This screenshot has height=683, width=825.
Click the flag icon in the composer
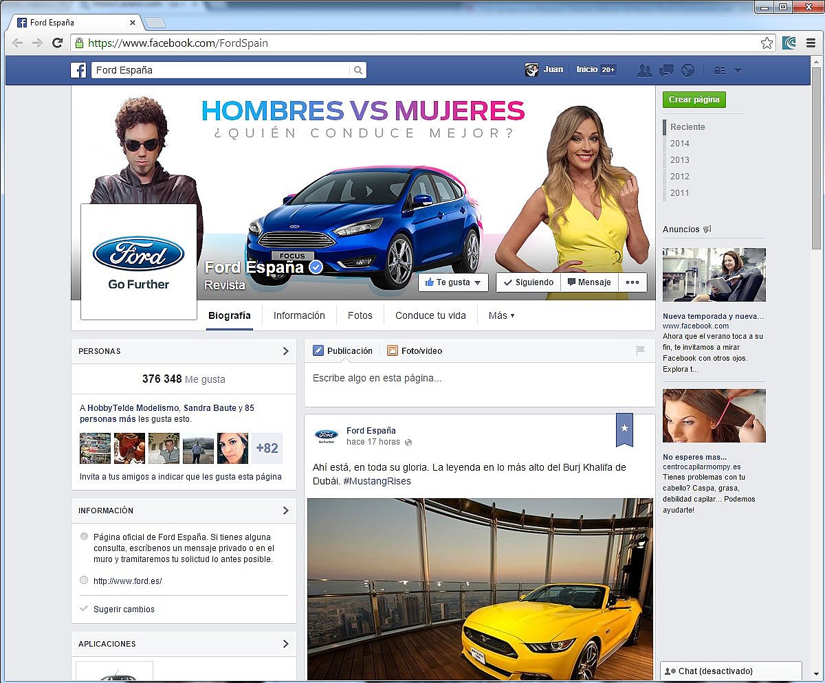pyautogui.click(x=640, y=350)
